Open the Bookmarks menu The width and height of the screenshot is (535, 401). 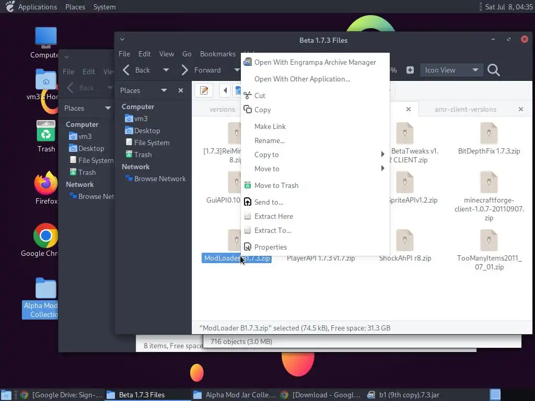[218, 54]
